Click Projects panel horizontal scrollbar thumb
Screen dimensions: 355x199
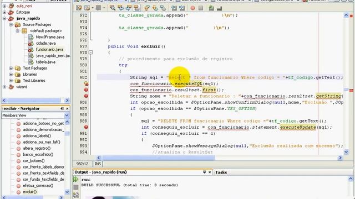click(34, 100)
